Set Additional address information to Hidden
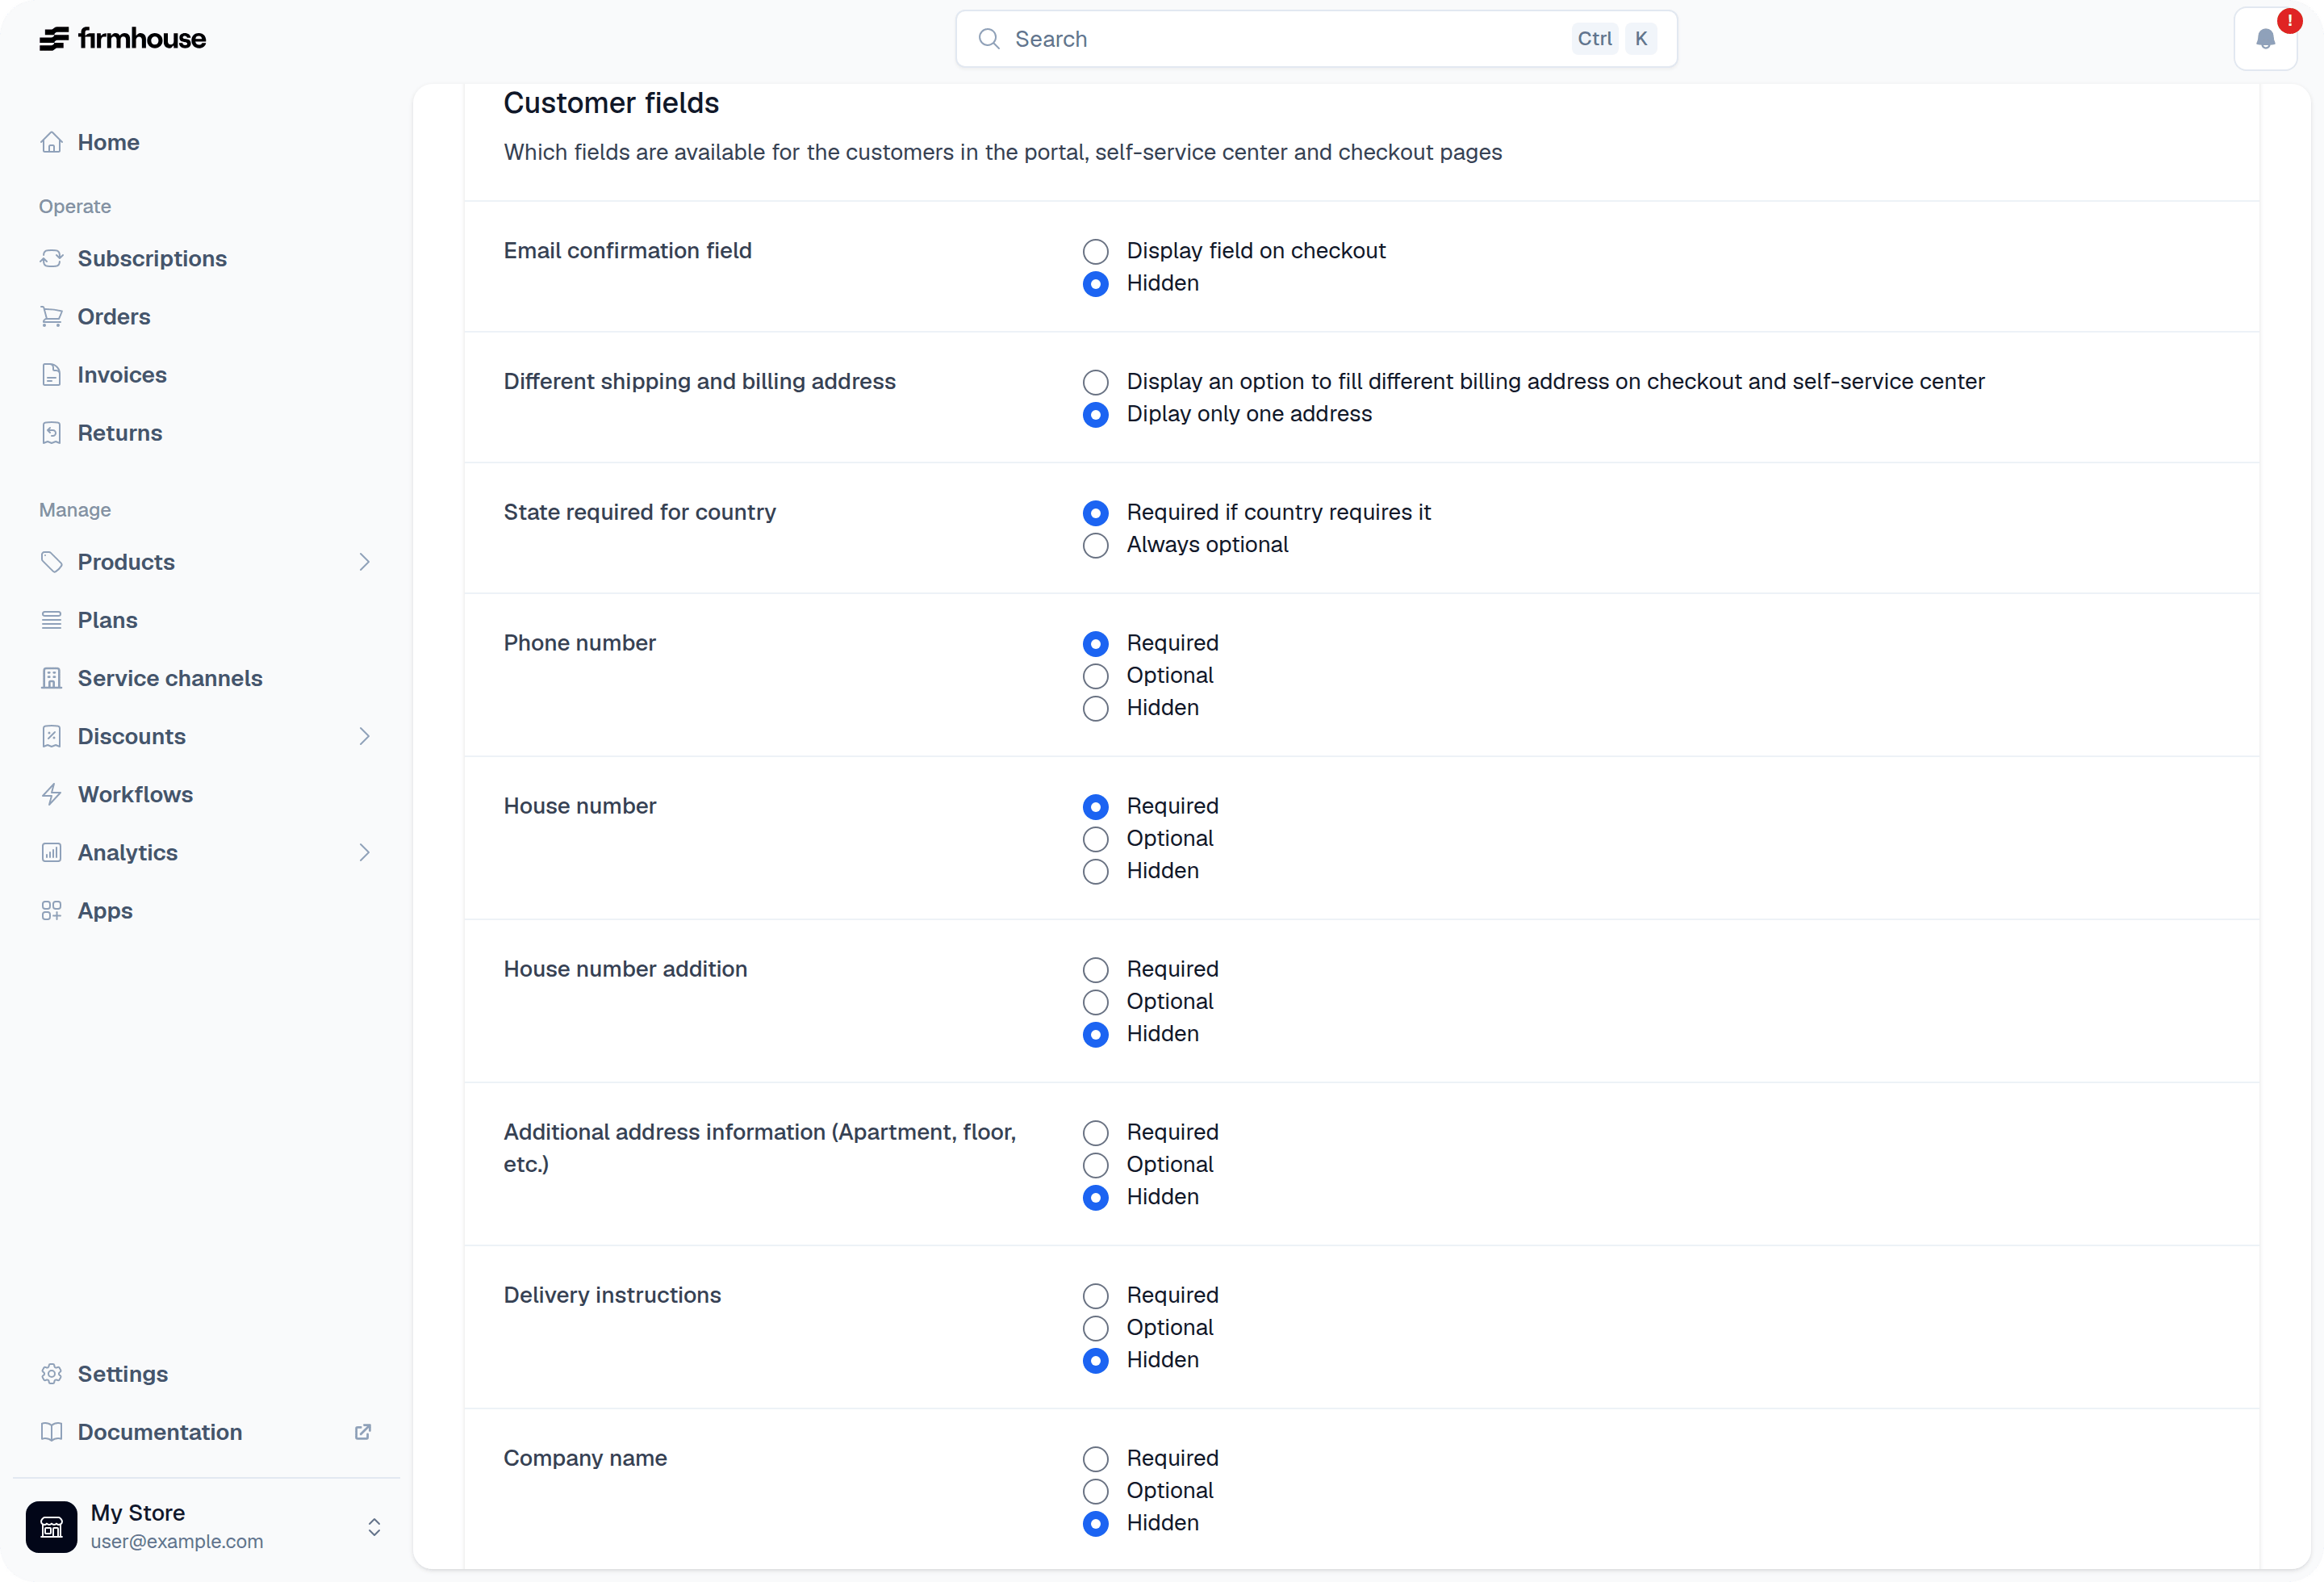Viewport: 2324px width, 1582px height. 1096,1197
